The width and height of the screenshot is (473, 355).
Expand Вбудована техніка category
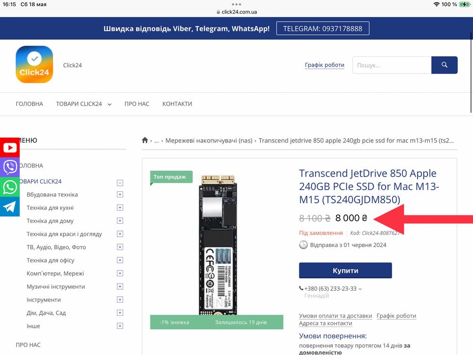[x=120, y=195]
